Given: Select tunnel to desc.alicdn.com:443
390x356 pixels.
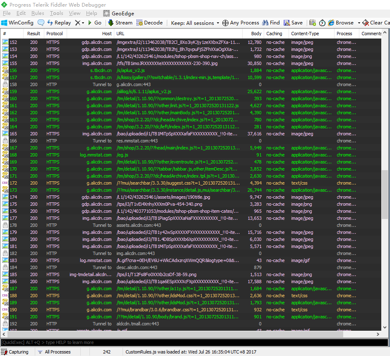Looking at the screenshot, I should (x=137, y=267).
